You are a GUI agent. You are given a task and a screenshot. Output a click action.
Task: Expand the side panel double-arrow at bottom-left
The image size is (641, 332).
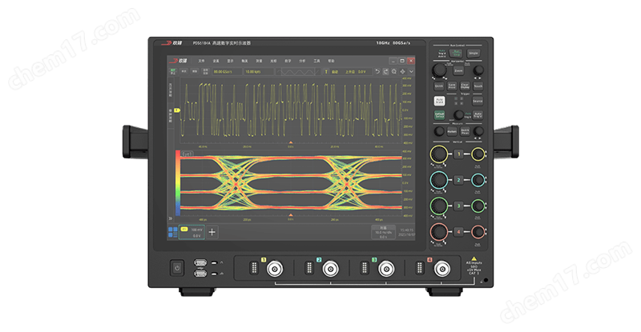(170, 217)
